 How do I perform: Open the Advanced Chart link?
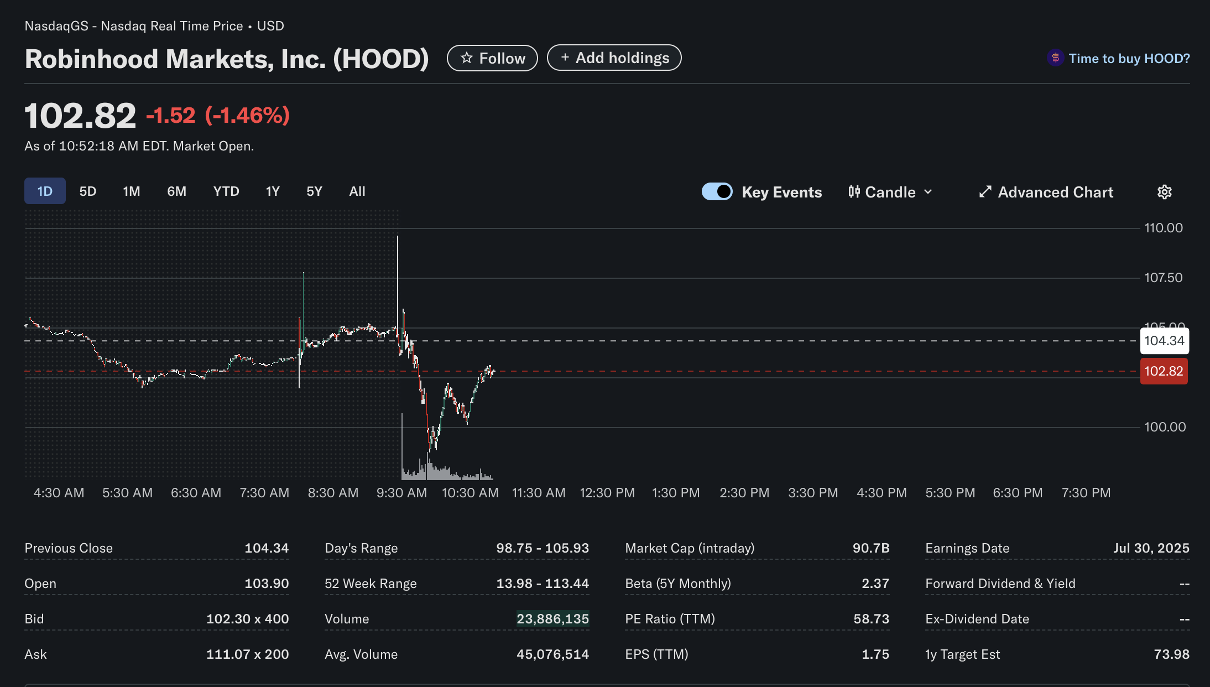point(1046,192)
